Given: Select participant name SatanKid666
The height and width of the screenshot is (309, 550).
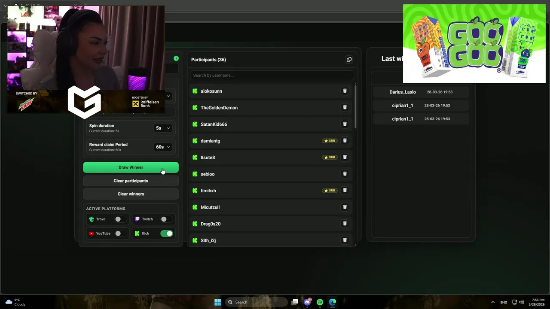Looking at the screenshot, I should click(x=214, y=124).
